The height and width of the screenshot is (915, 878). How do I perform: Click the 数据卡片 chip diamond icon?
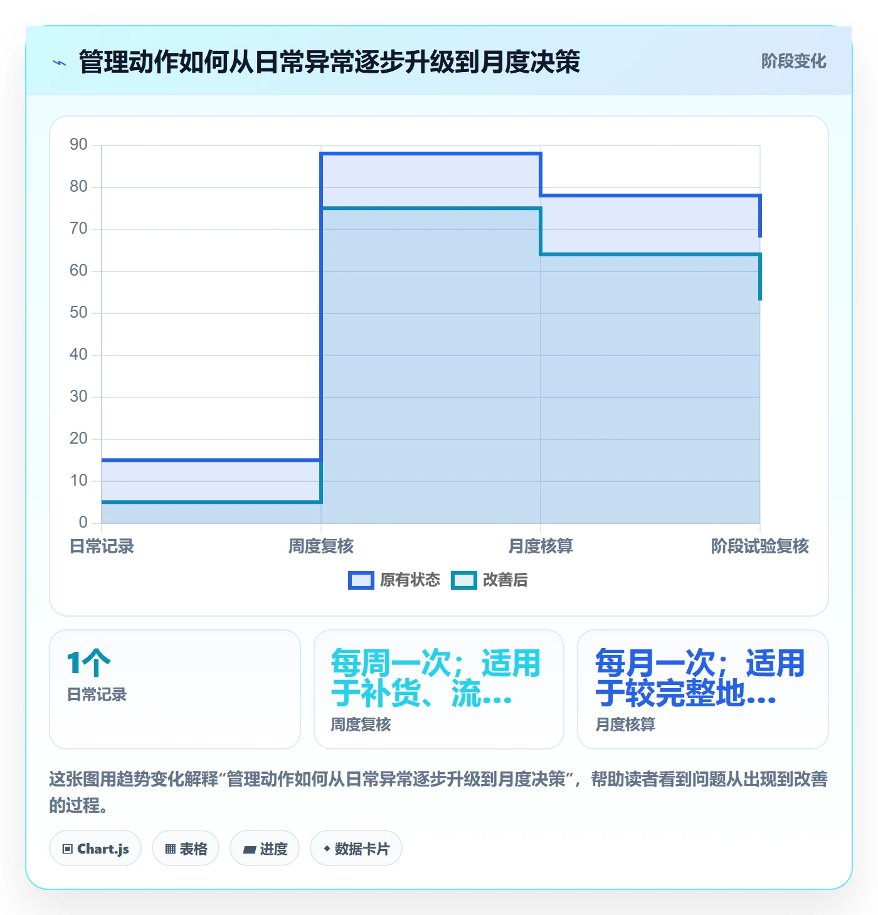(327, 849)
